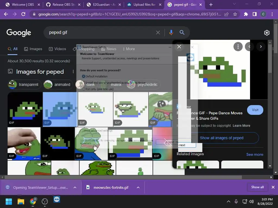Open Google quick settings gear
The image size is (278, 208).
click(267, 33)
